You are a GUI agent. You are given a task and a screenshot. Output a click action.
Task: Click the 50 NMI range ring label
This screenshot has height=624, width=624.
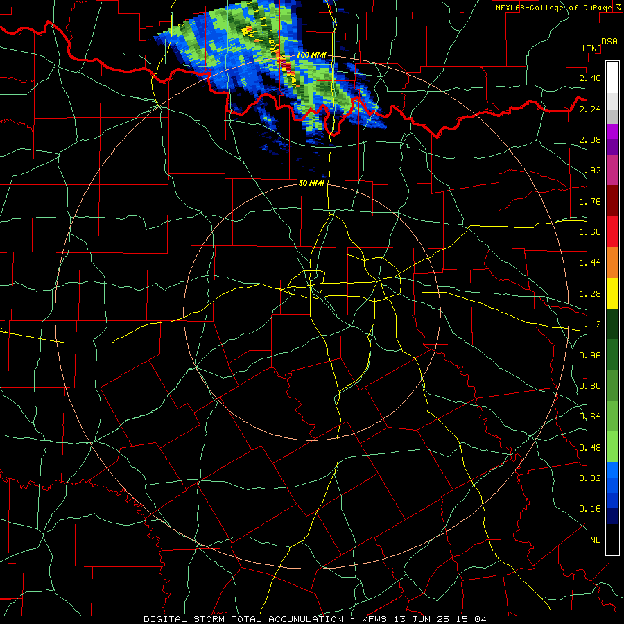[311, 183]
